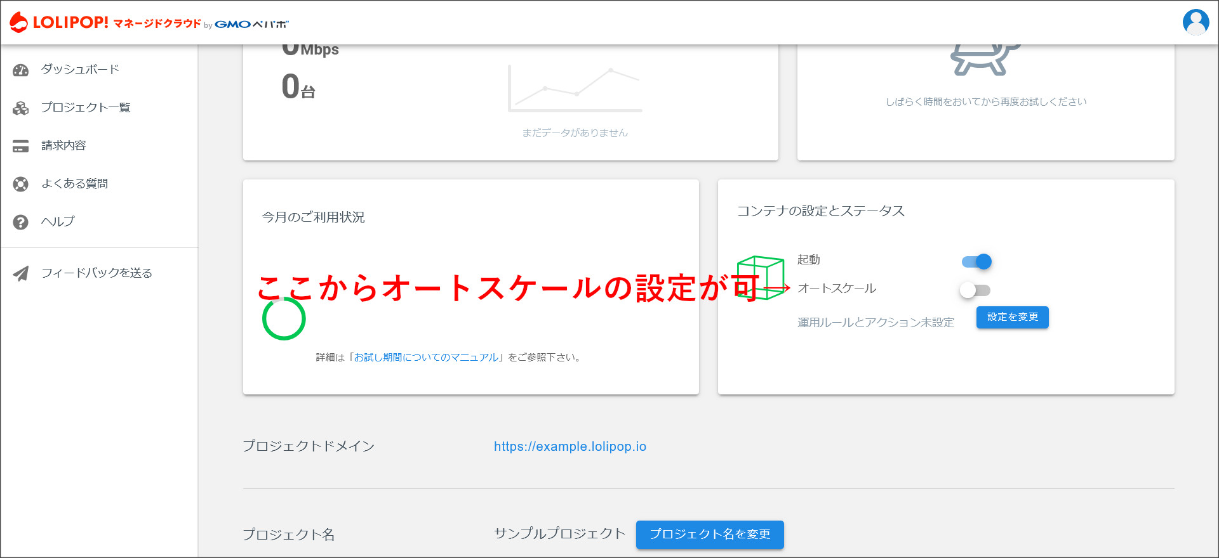
Task: Click 運用ルールとアクション未設定 text
Action: 876,323
